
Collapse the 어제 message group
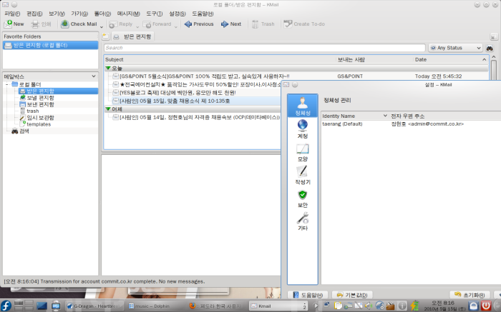point(108,109)
